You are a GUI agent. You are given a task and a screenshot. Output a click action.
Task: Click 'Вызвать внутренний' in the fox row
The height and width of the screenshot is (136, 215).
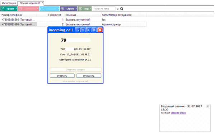point(78,20)
